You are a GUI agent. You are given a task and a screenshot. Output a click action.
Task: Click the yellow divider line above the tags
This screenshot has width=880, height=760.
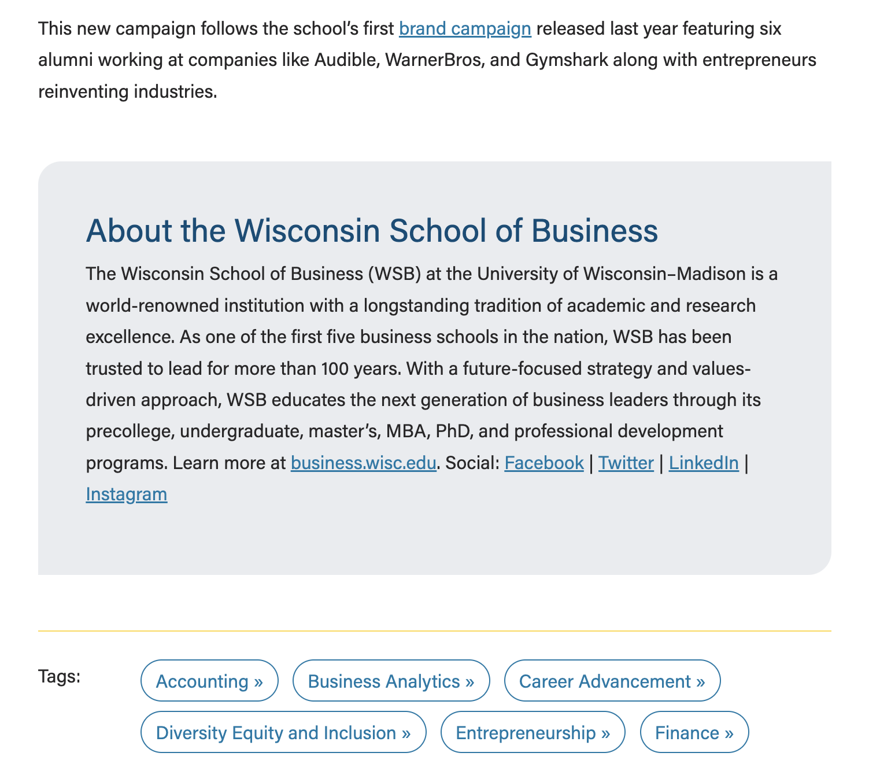pyautogui.click(x=434, y=630)
